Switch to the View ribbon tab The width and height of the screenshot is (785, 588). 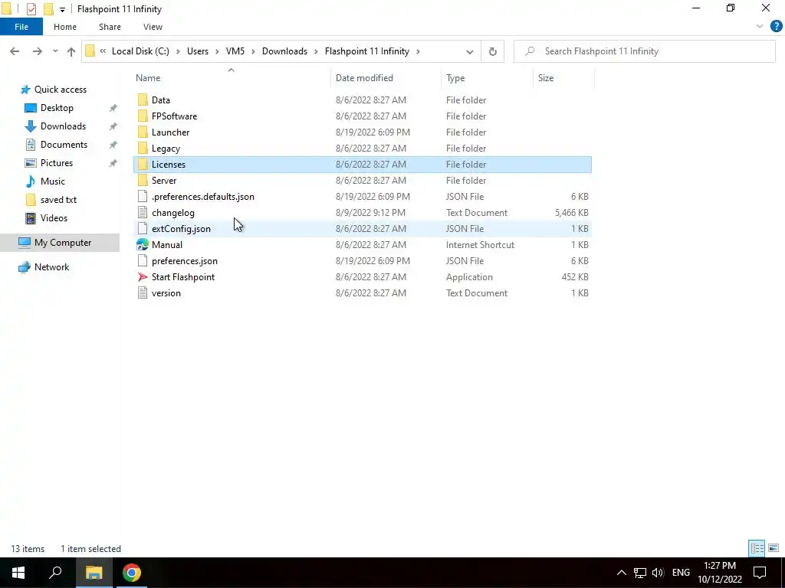coord(153,27)
